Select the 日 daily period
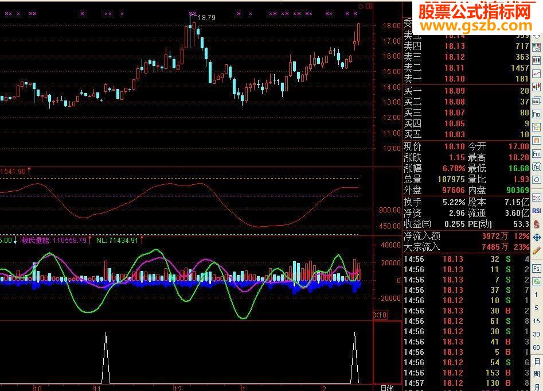 [x=537, y=361]
